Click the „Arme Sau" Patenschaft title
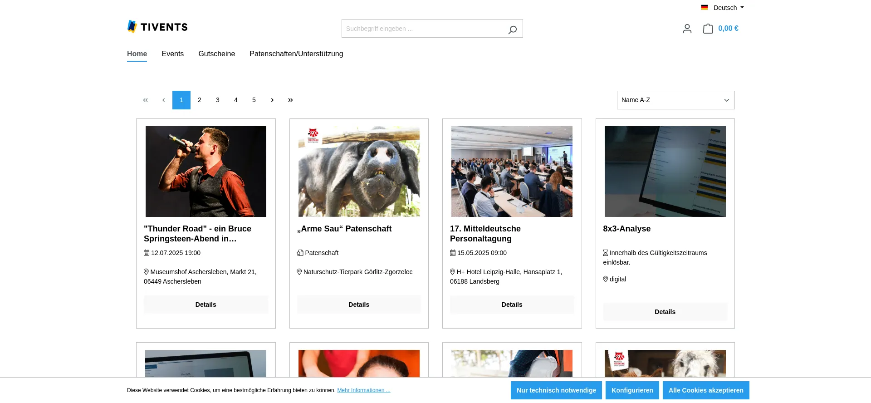The width and height of the screenshot is (871, 403). pyautogui.click(x=344, y=229)
